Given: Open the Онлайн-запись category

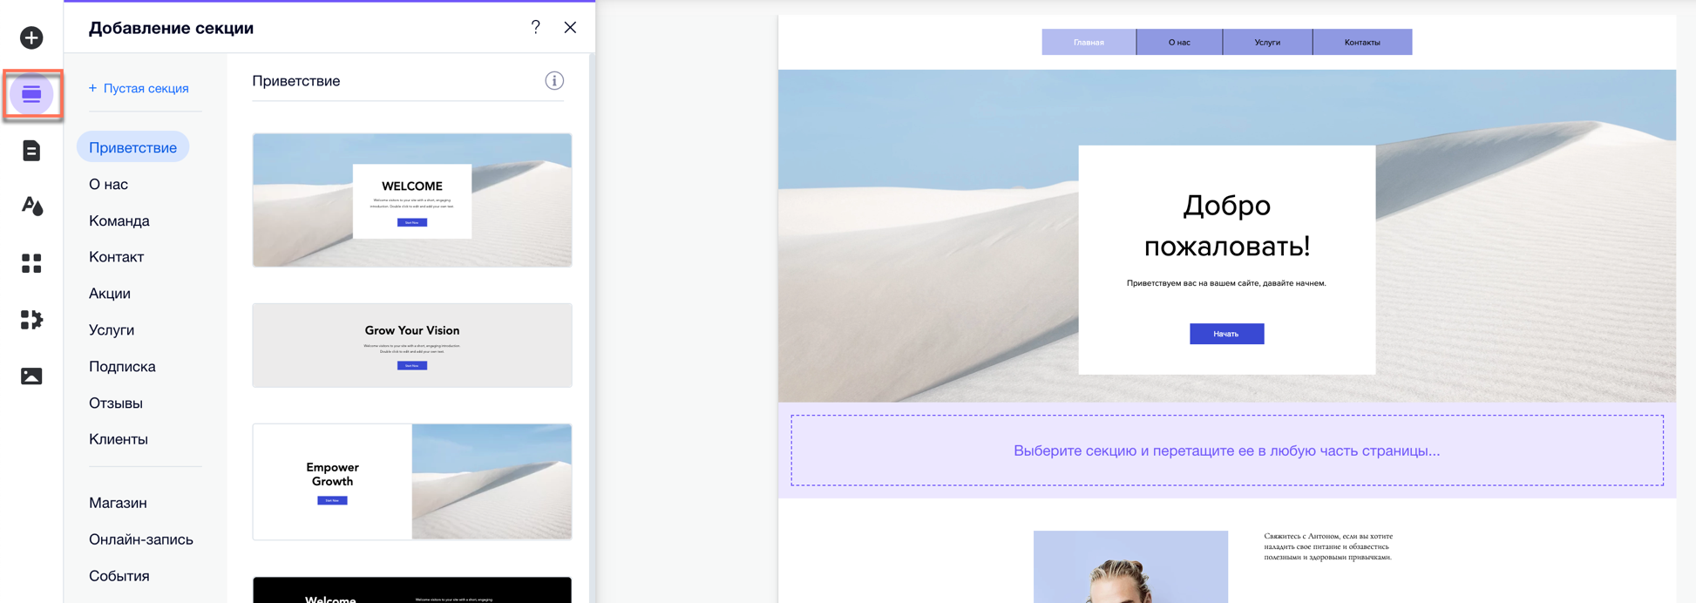Looking at the screenshot, I should 141,539.
